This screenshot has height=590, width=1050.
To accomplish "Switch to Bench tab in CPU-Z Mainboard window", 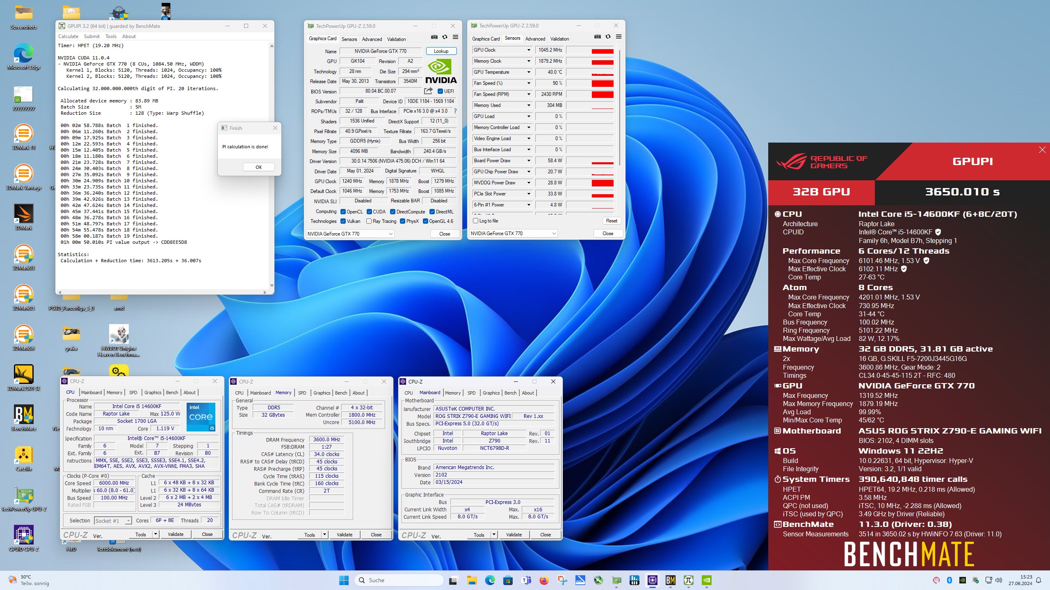I will [510, 393].
